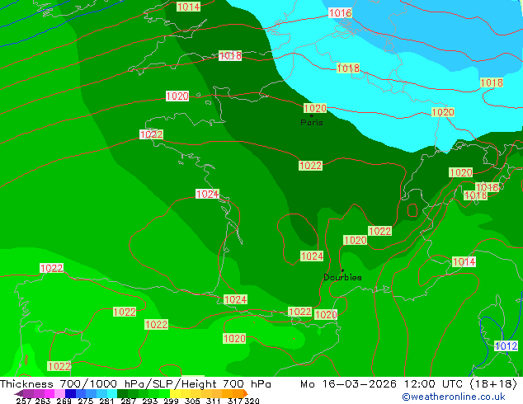Pick the cyan legend swatch
The height and width of the screenshot is (404, 523).
tap(111, 393)
